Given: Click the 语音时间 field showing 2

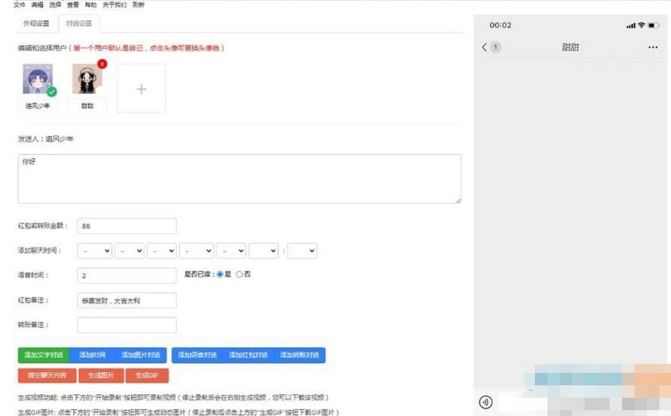Looking at the screenshot, I should pos(127,276).
